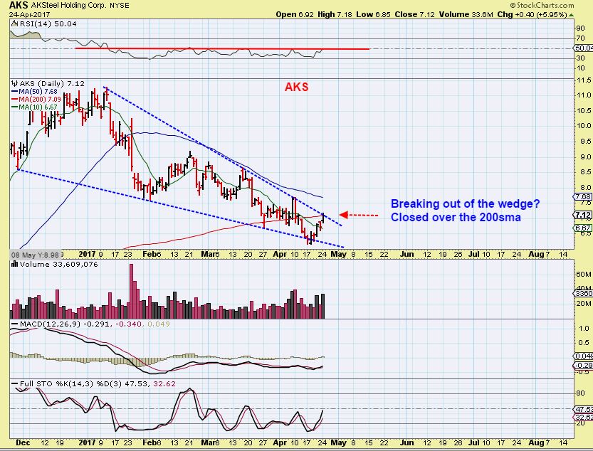
Task: Click the black line marker before Full STO
Action: coord(15,383)
